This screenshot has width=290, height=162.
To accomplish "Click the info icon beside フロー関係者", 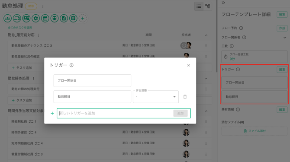I will (244, 38).
